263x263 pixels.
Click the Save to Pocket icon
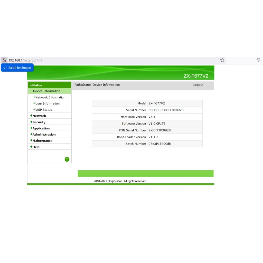258,60
